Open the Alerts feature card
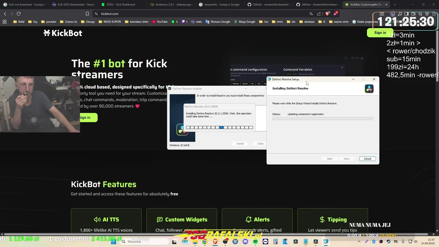The height and width of the screenshot is (247, 439). tap(257, 221)
